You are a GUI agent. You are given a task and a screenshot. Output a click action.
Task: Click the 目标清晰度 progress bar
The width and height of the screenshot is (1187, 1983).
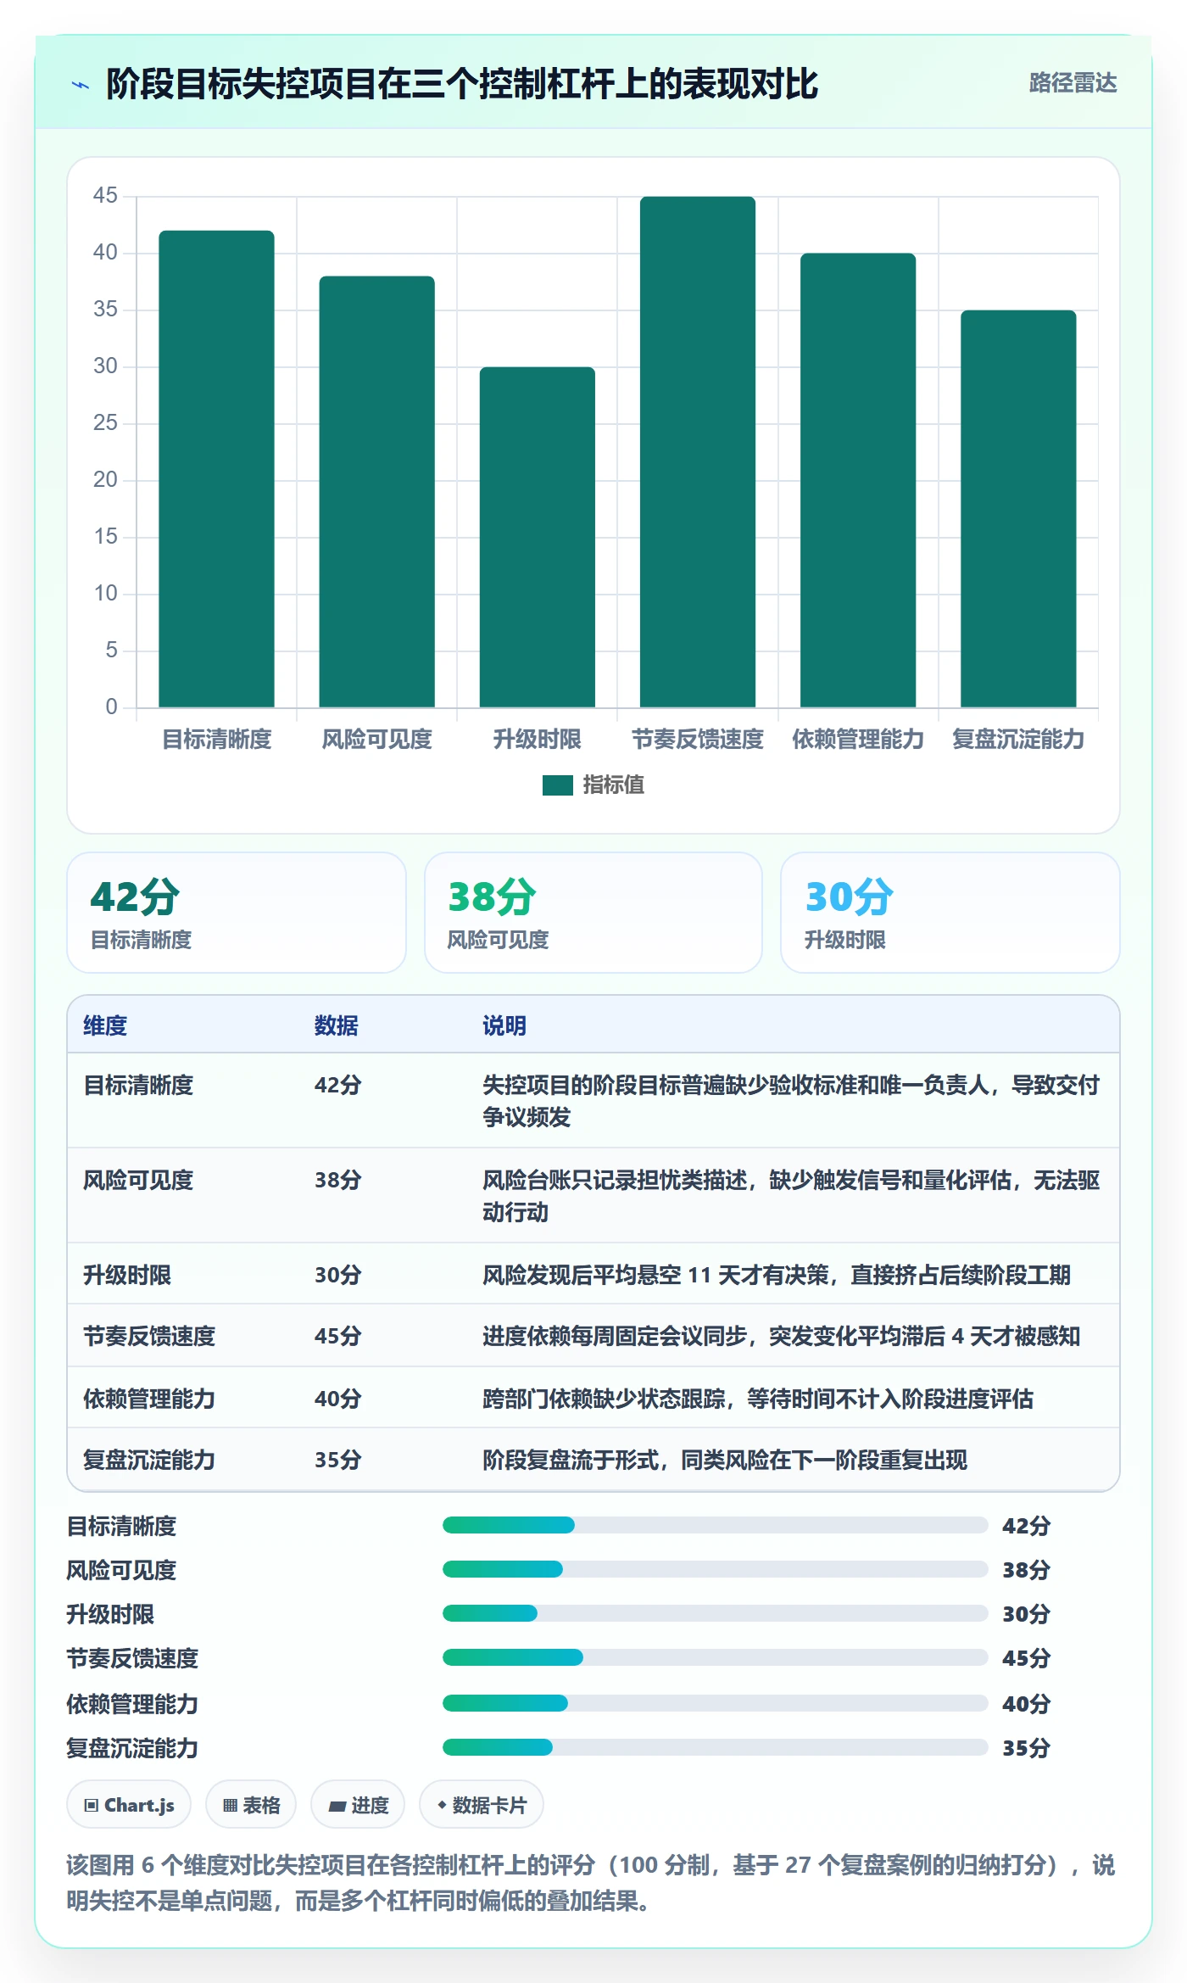pyautogui.click(x=715, y=1525)
